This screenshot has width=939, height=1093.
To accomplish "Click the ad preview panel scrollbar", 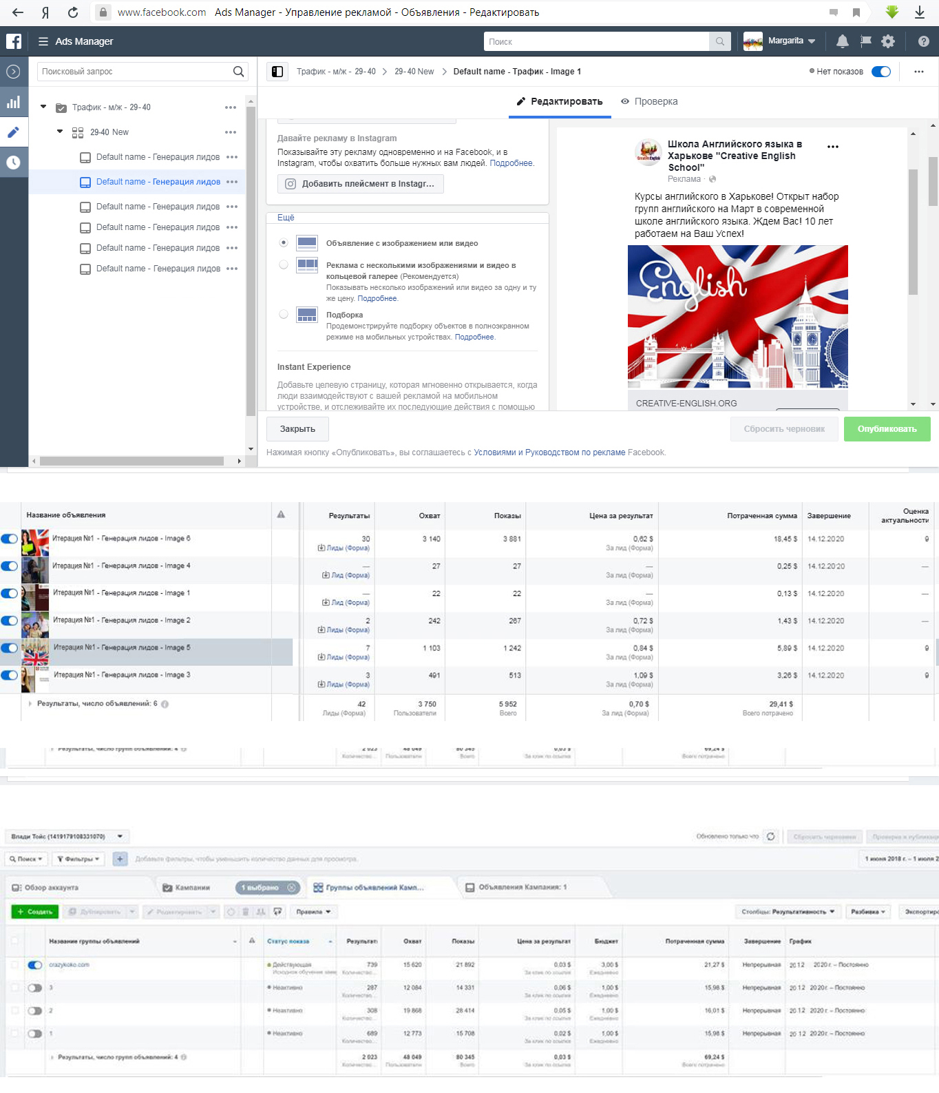I will pyautogui.click(x=913, y=231).
